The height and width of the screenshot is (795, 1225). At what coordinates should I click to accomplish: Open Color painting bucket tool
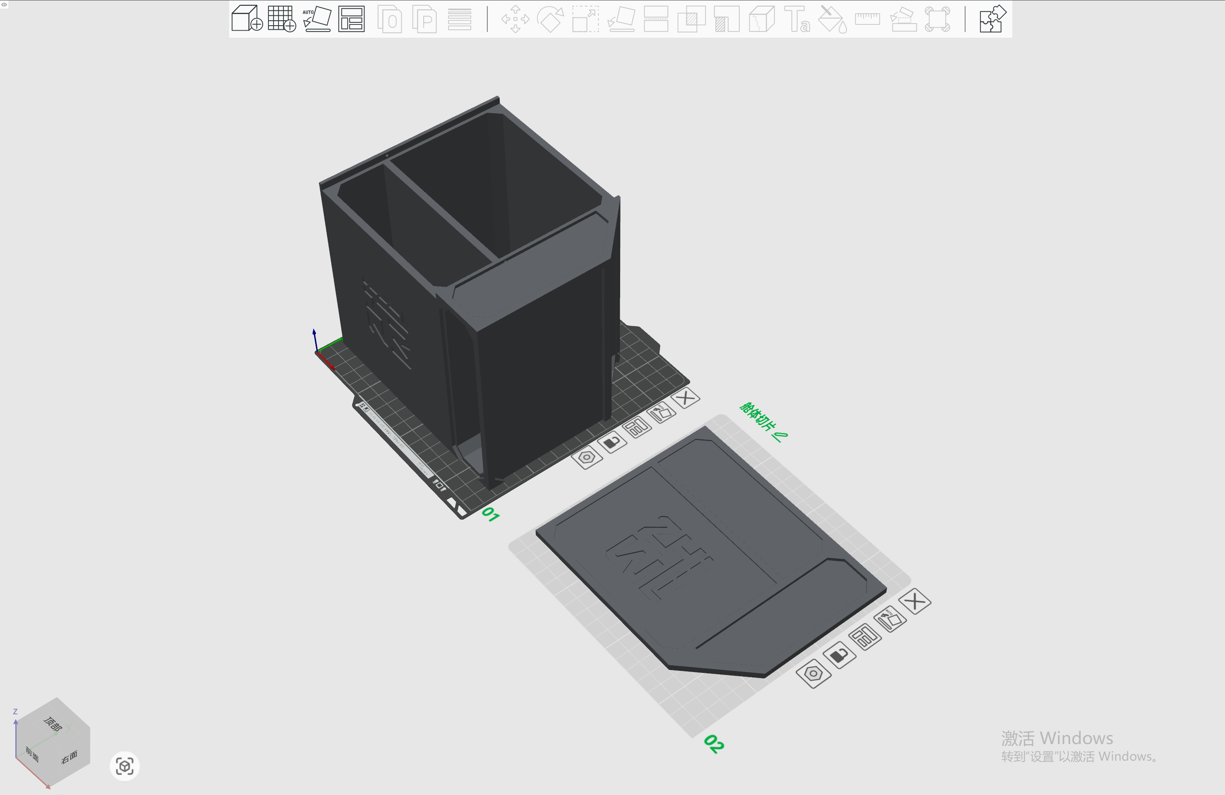[x=832, y=19]
